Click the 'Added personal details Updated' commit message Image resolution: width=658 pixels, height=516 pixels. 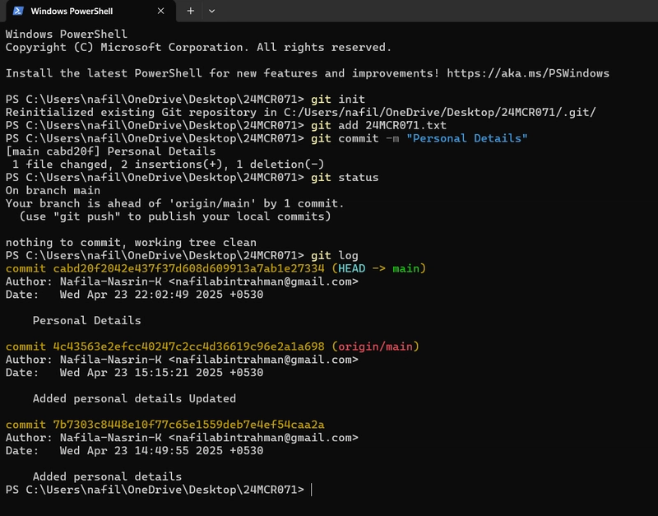(134, 399)
